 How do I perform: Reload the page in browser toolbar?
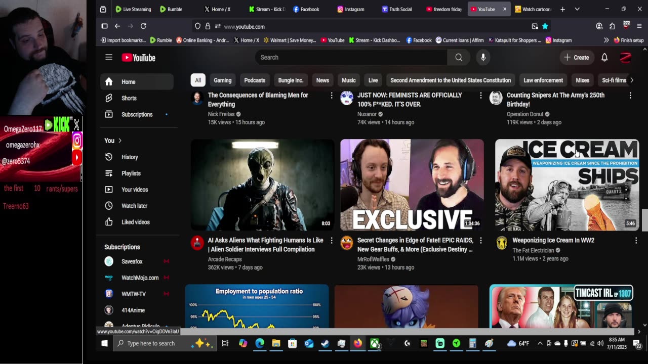point(143,26)
